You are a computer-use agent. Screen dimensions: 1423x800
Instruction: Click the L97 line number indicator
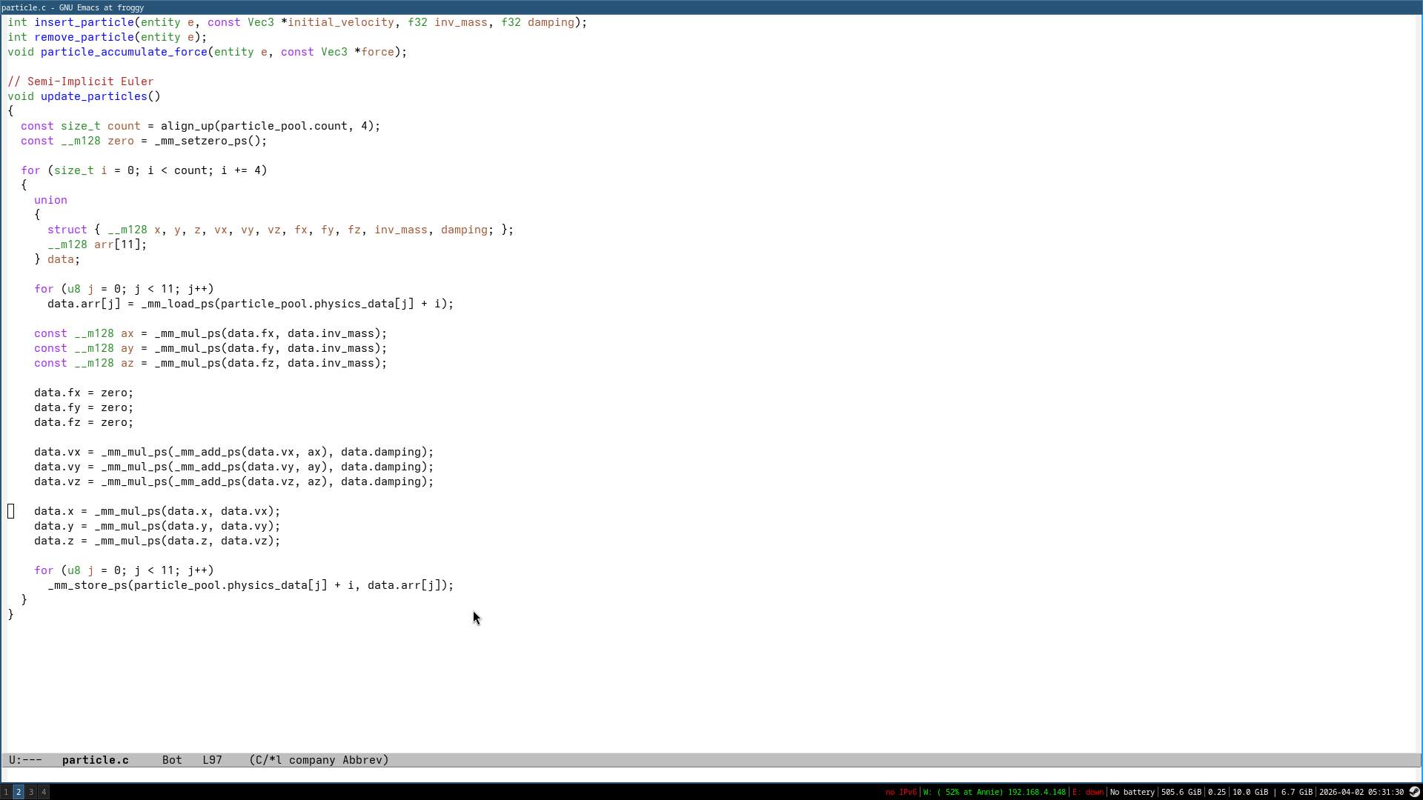coord(212,760)
